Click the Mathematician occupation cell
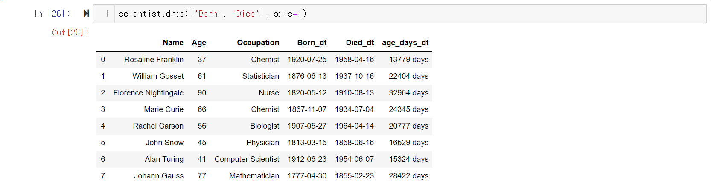Screen dimensions: 711x192 [x=254, y=176]
